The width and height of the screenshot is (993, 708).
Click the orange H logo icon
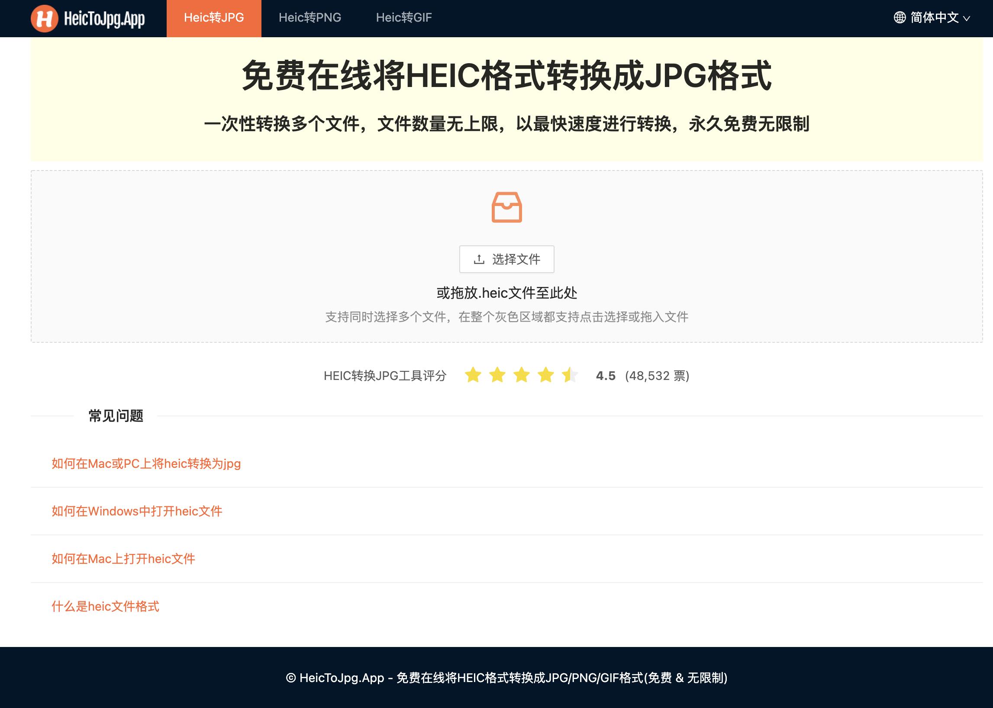tap(44, 19)
